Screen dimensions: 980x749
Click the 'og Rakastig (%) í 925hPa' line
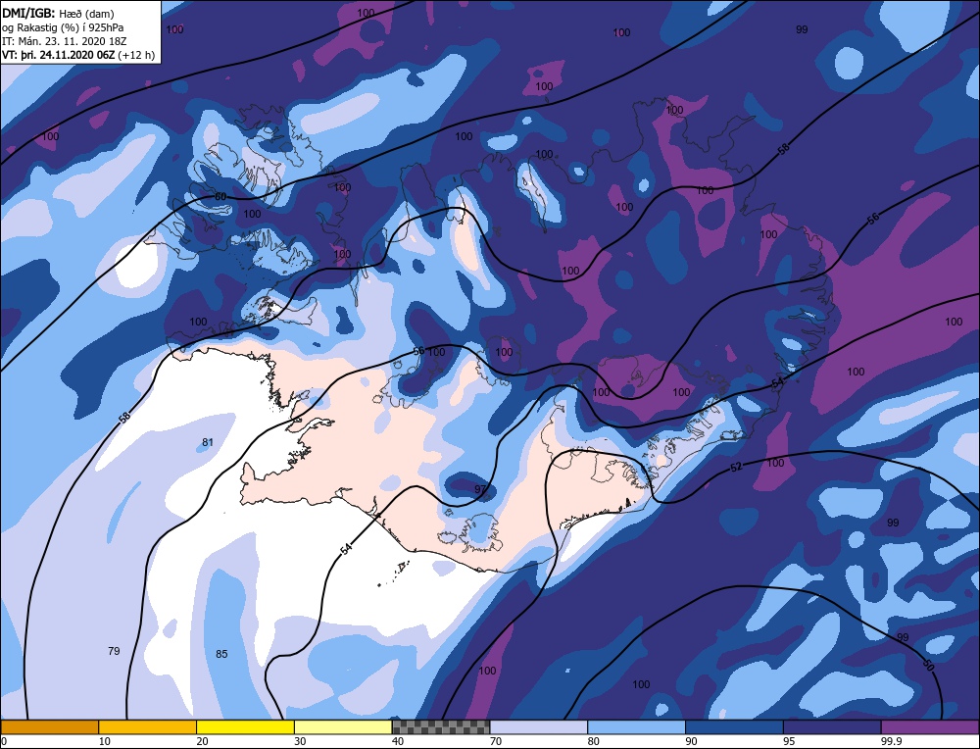click(63, 27)
